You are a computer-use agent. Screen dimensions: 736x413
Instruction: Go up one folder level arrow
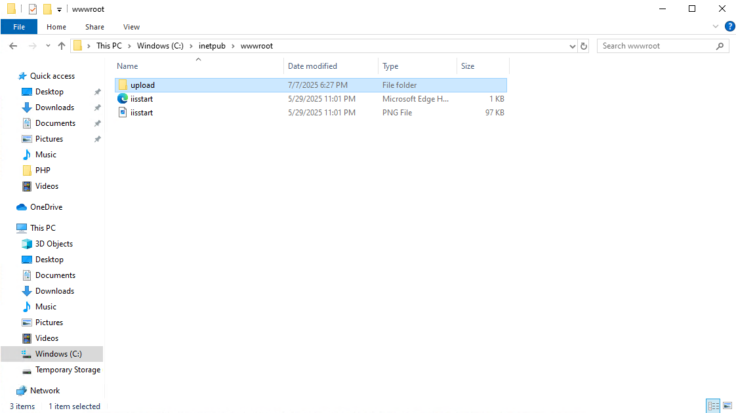point(62,45)
